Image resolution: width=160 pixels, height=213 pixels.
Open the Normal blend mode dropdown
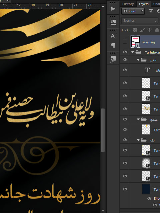tap(140, 21)
